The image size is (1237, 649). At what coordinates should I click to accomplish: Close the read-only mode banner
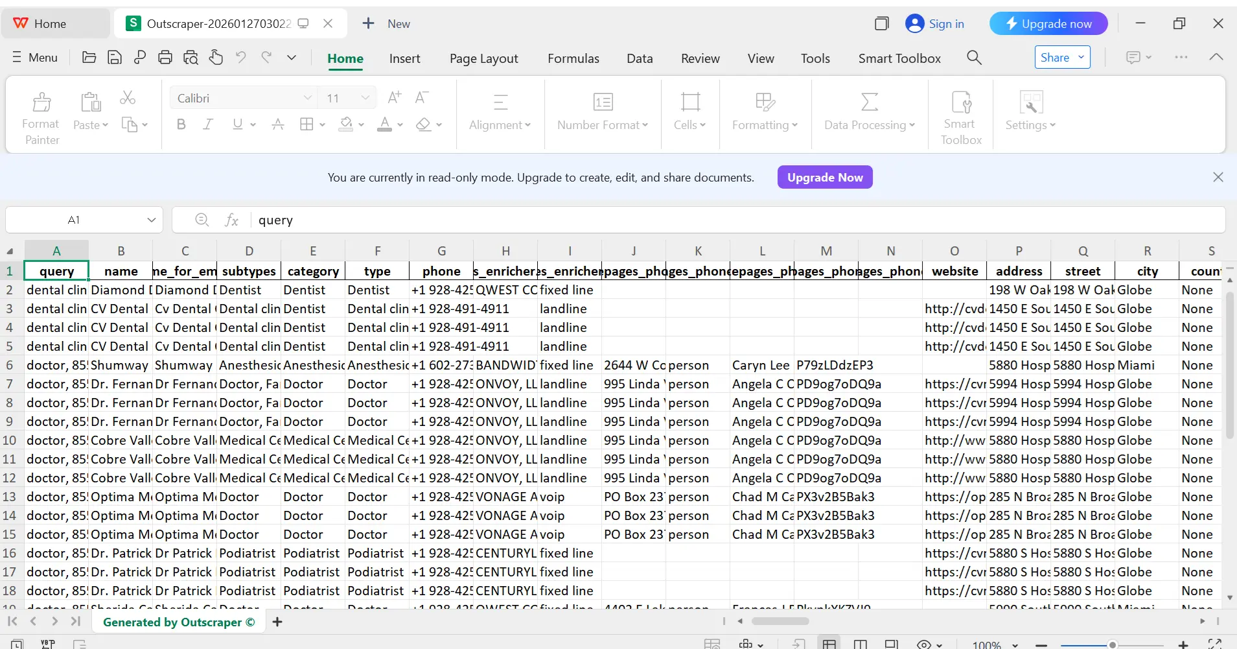1218,177
